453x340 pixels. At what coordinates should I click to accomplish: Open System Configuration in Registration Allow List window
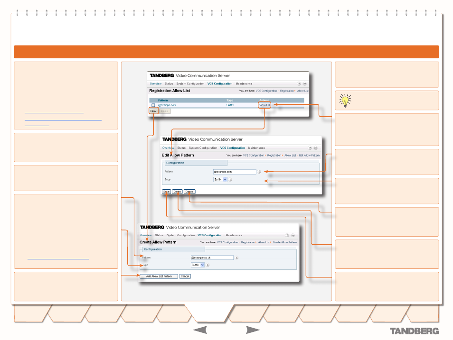190,84
